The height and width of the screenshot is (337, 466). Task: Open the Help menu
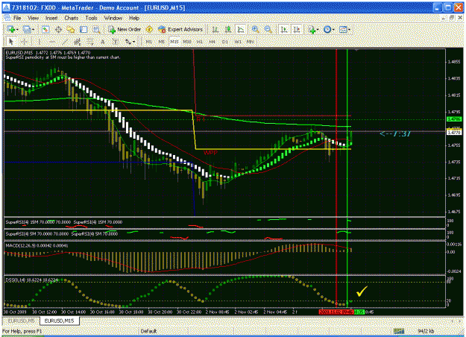134,18
